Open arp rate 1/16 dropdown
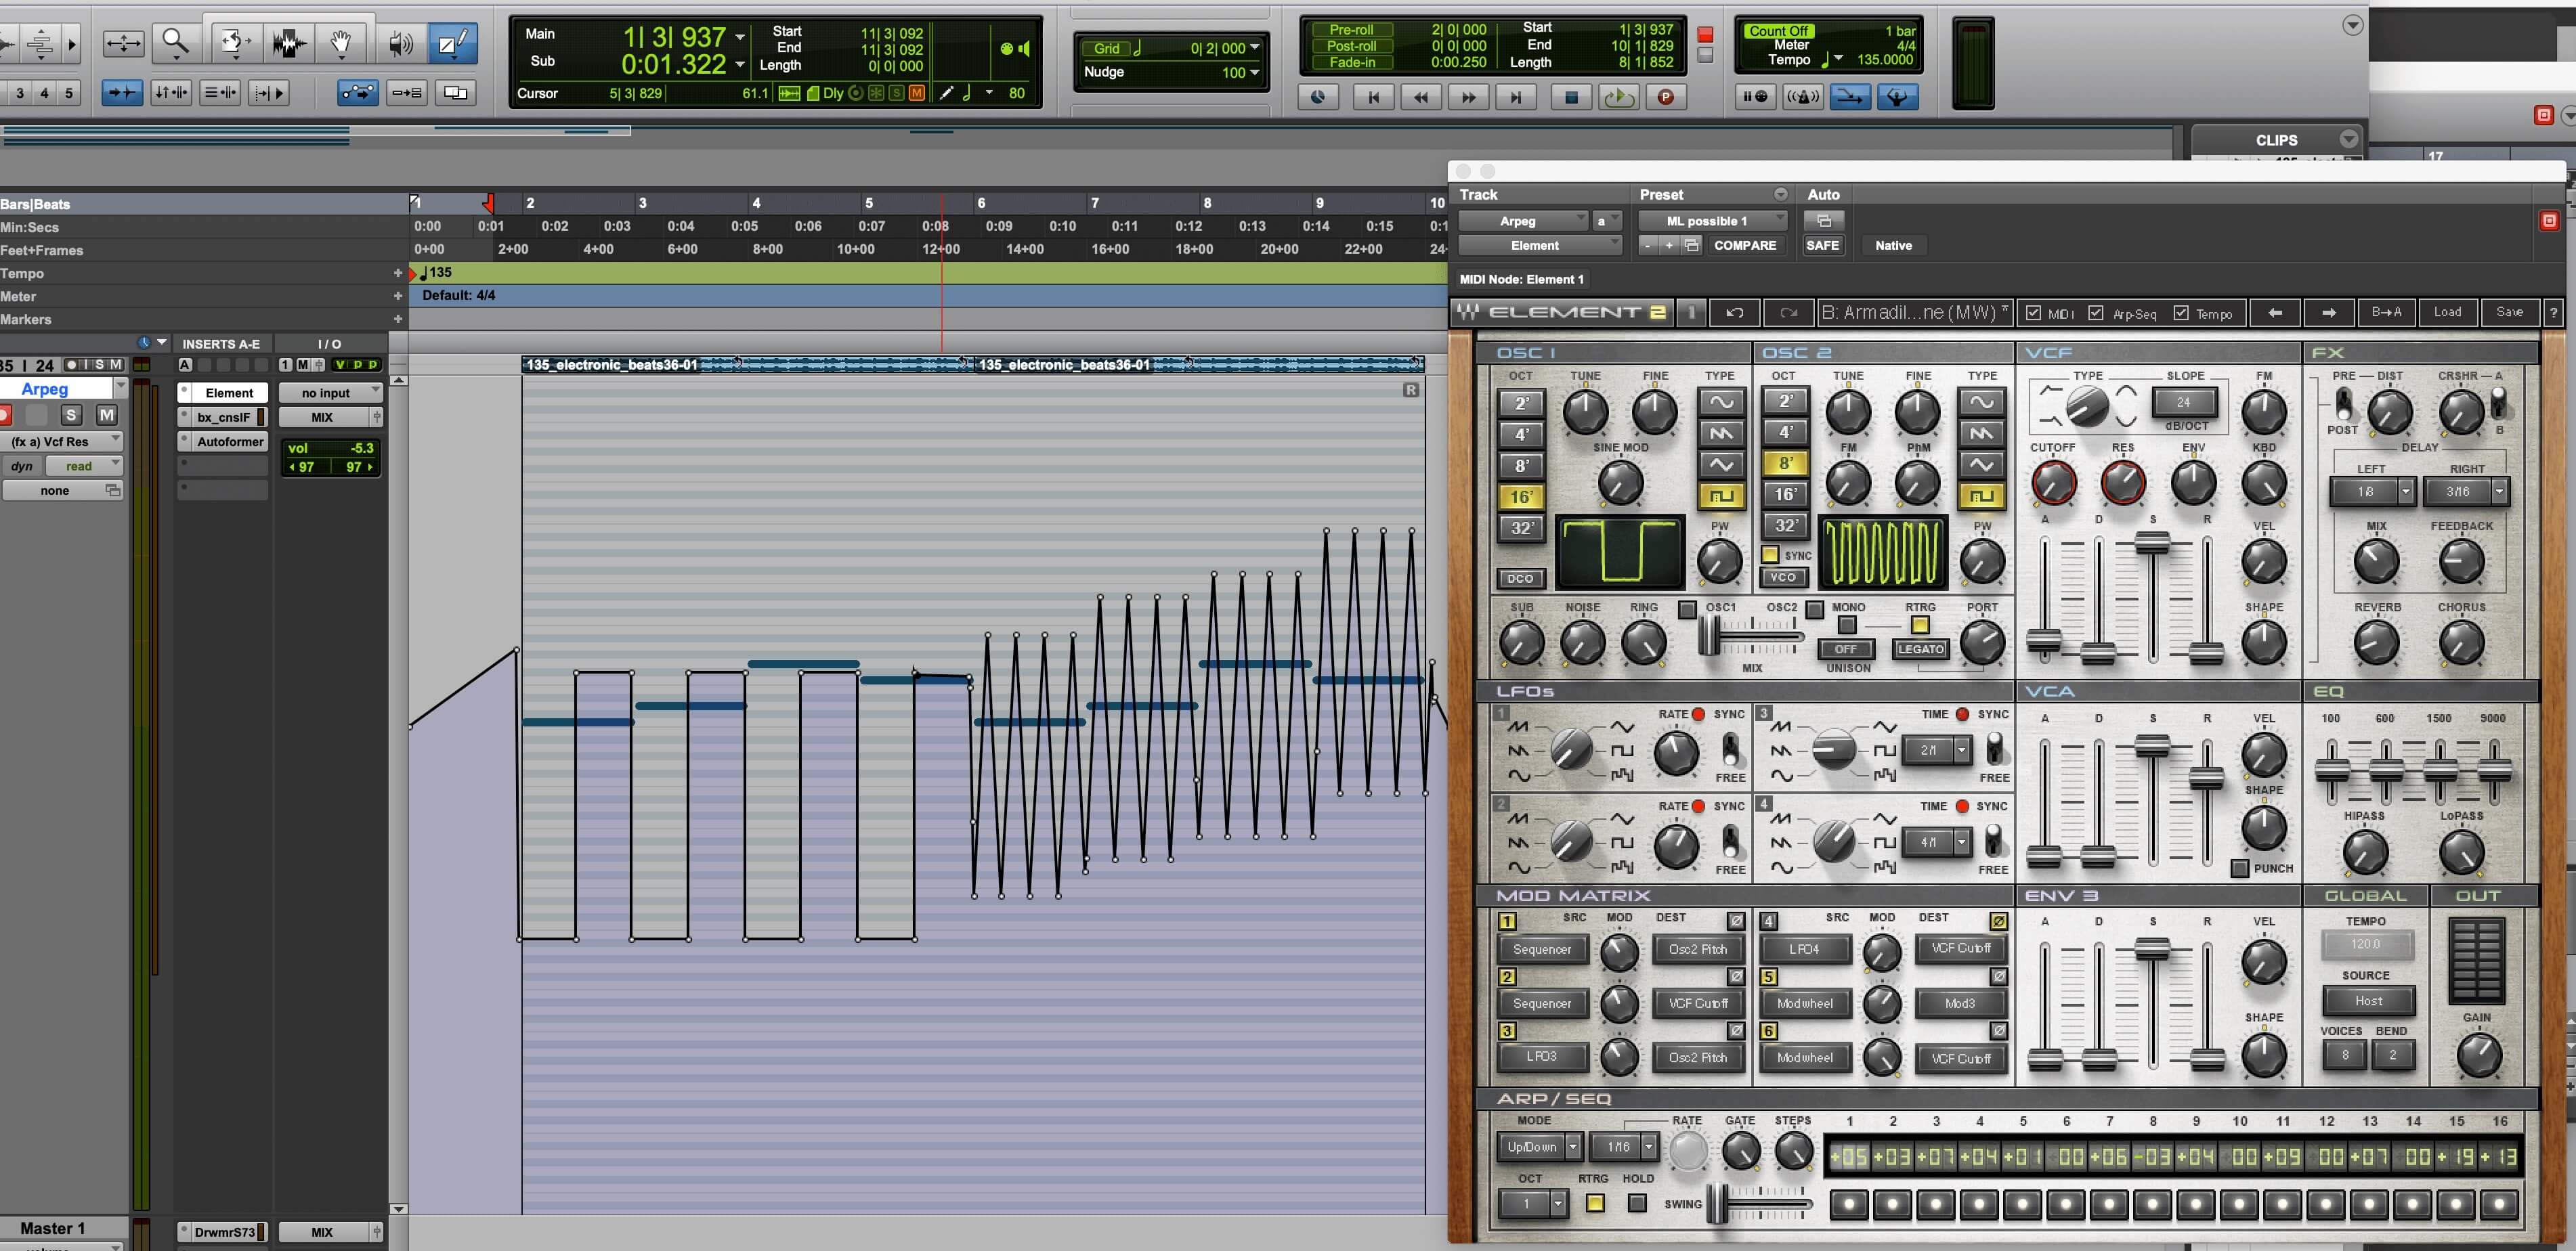Image resolution: width=2576 pixels, height=1251 pixels. tap(1626, 1147)
